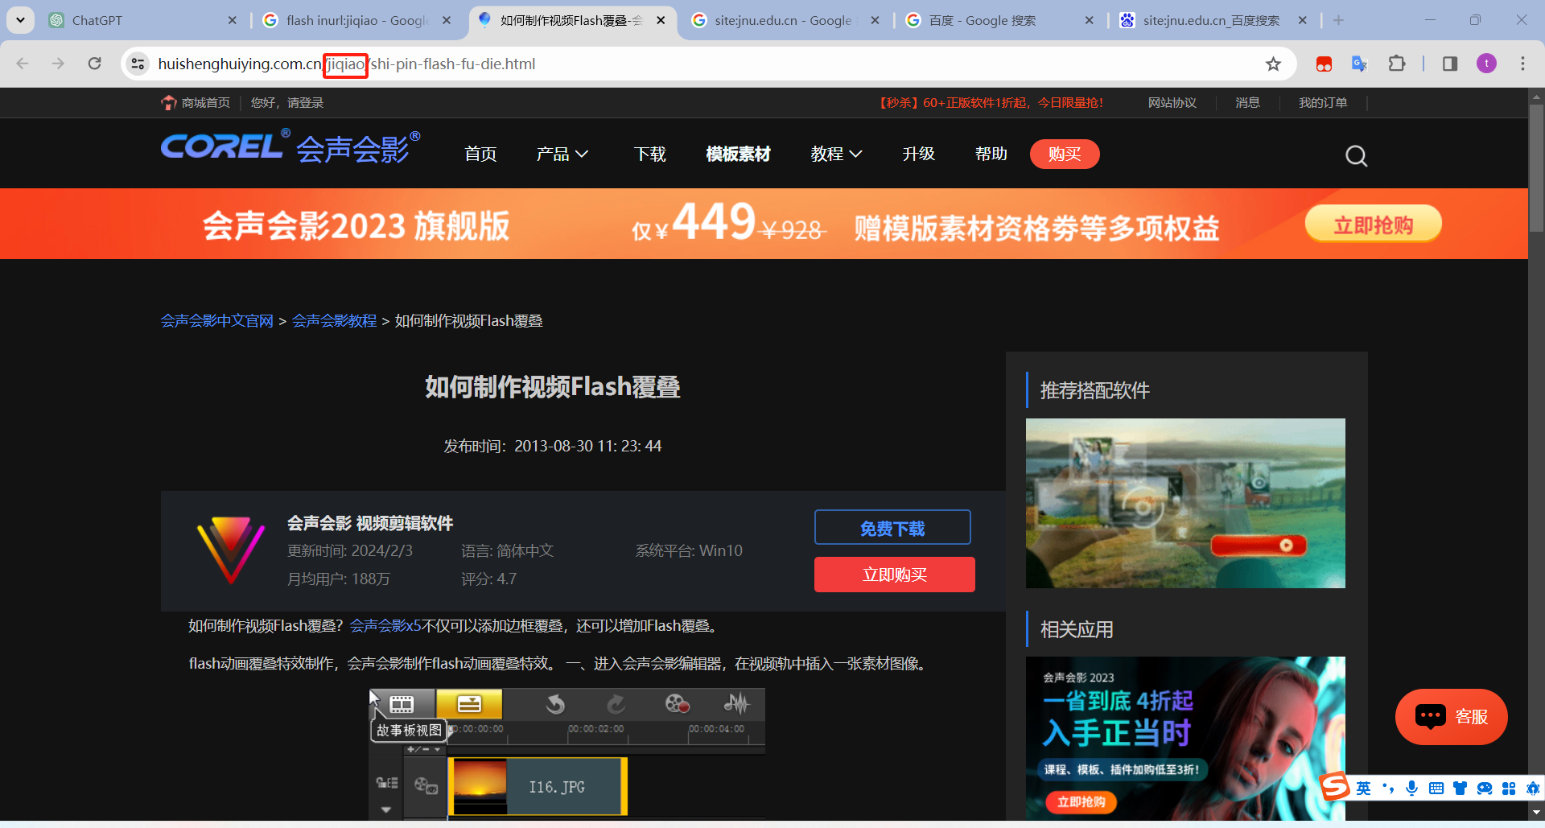Click the storyboard view filmstrip icon
The width and height of the screenshot is (1545, 828).
tap(402, 705)
